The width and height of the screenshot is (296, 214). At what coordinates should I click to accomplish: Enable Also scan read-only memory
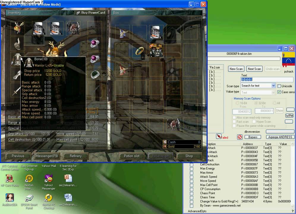tap(234, 117)
